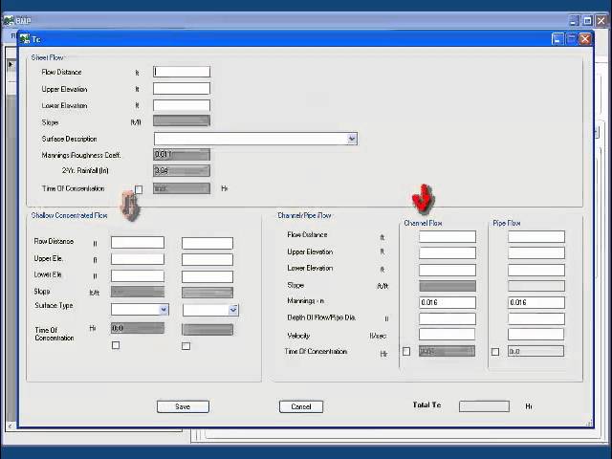Click the Tc window title icon
Viewport: 612px width, 459px height.
point(25,39)
